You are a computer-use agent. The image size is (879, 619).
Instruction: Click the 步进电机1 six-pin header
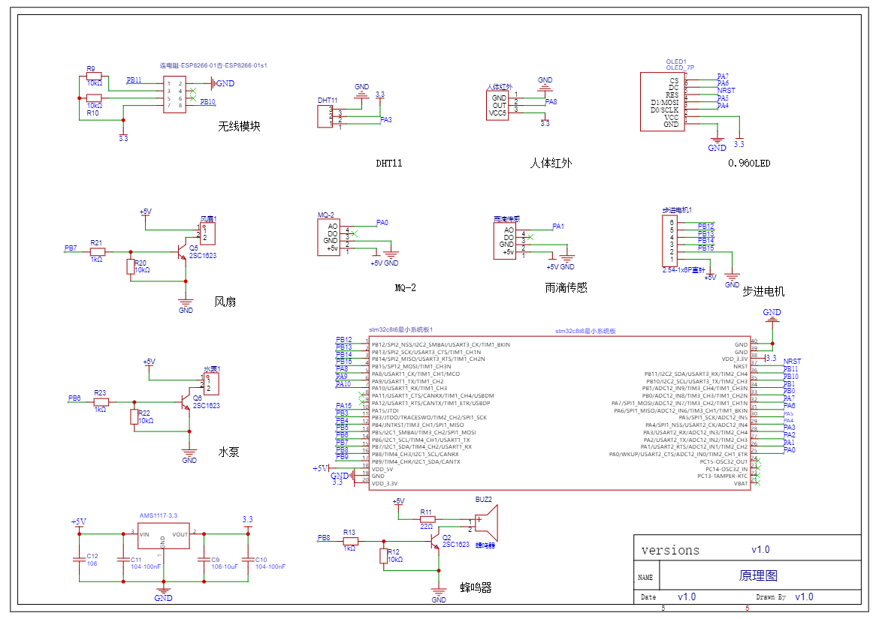click(672, 241)
